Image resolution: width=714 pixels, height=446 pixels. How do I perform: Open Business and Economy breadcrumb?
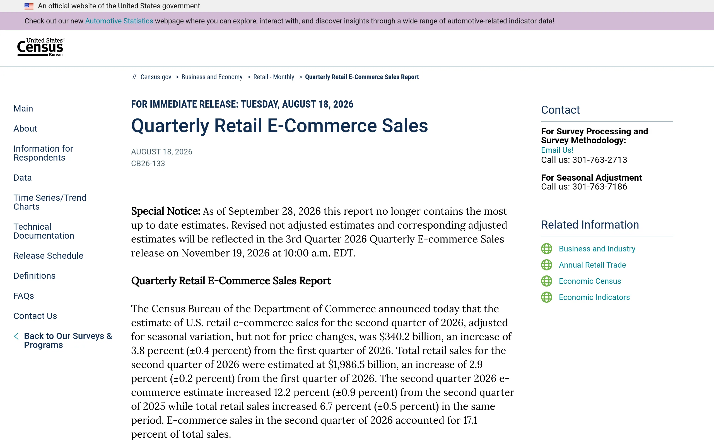(212, 77)
